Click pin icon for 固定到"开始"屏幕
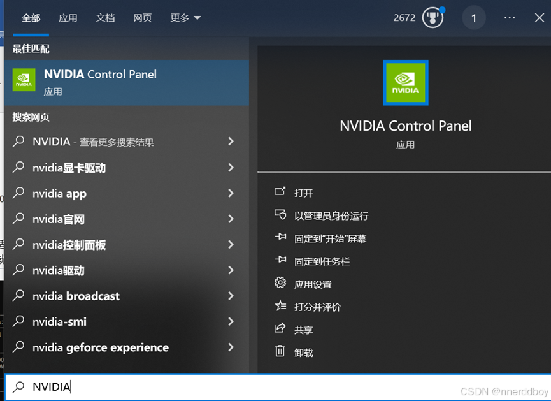The image size is (551, 401). coord(280,237)
